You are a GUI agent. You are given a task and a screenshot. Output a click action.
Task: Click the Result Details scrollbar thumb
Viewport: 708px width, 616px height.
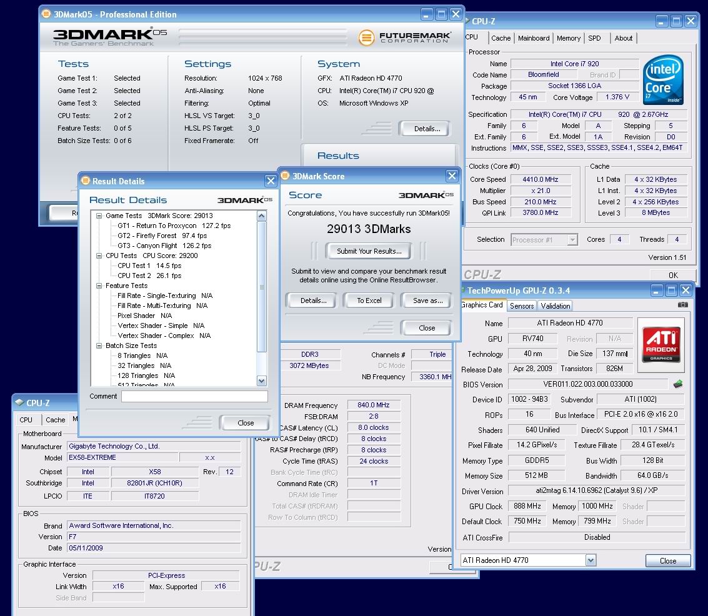coord(261,287)
